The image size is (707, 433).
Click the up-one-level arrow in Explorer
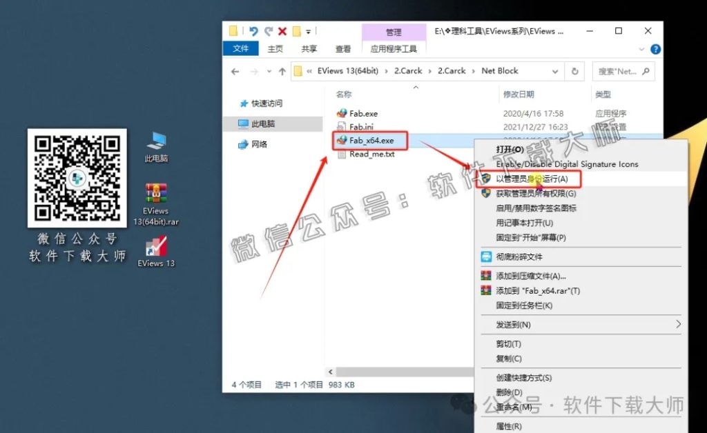pos(284,71)
